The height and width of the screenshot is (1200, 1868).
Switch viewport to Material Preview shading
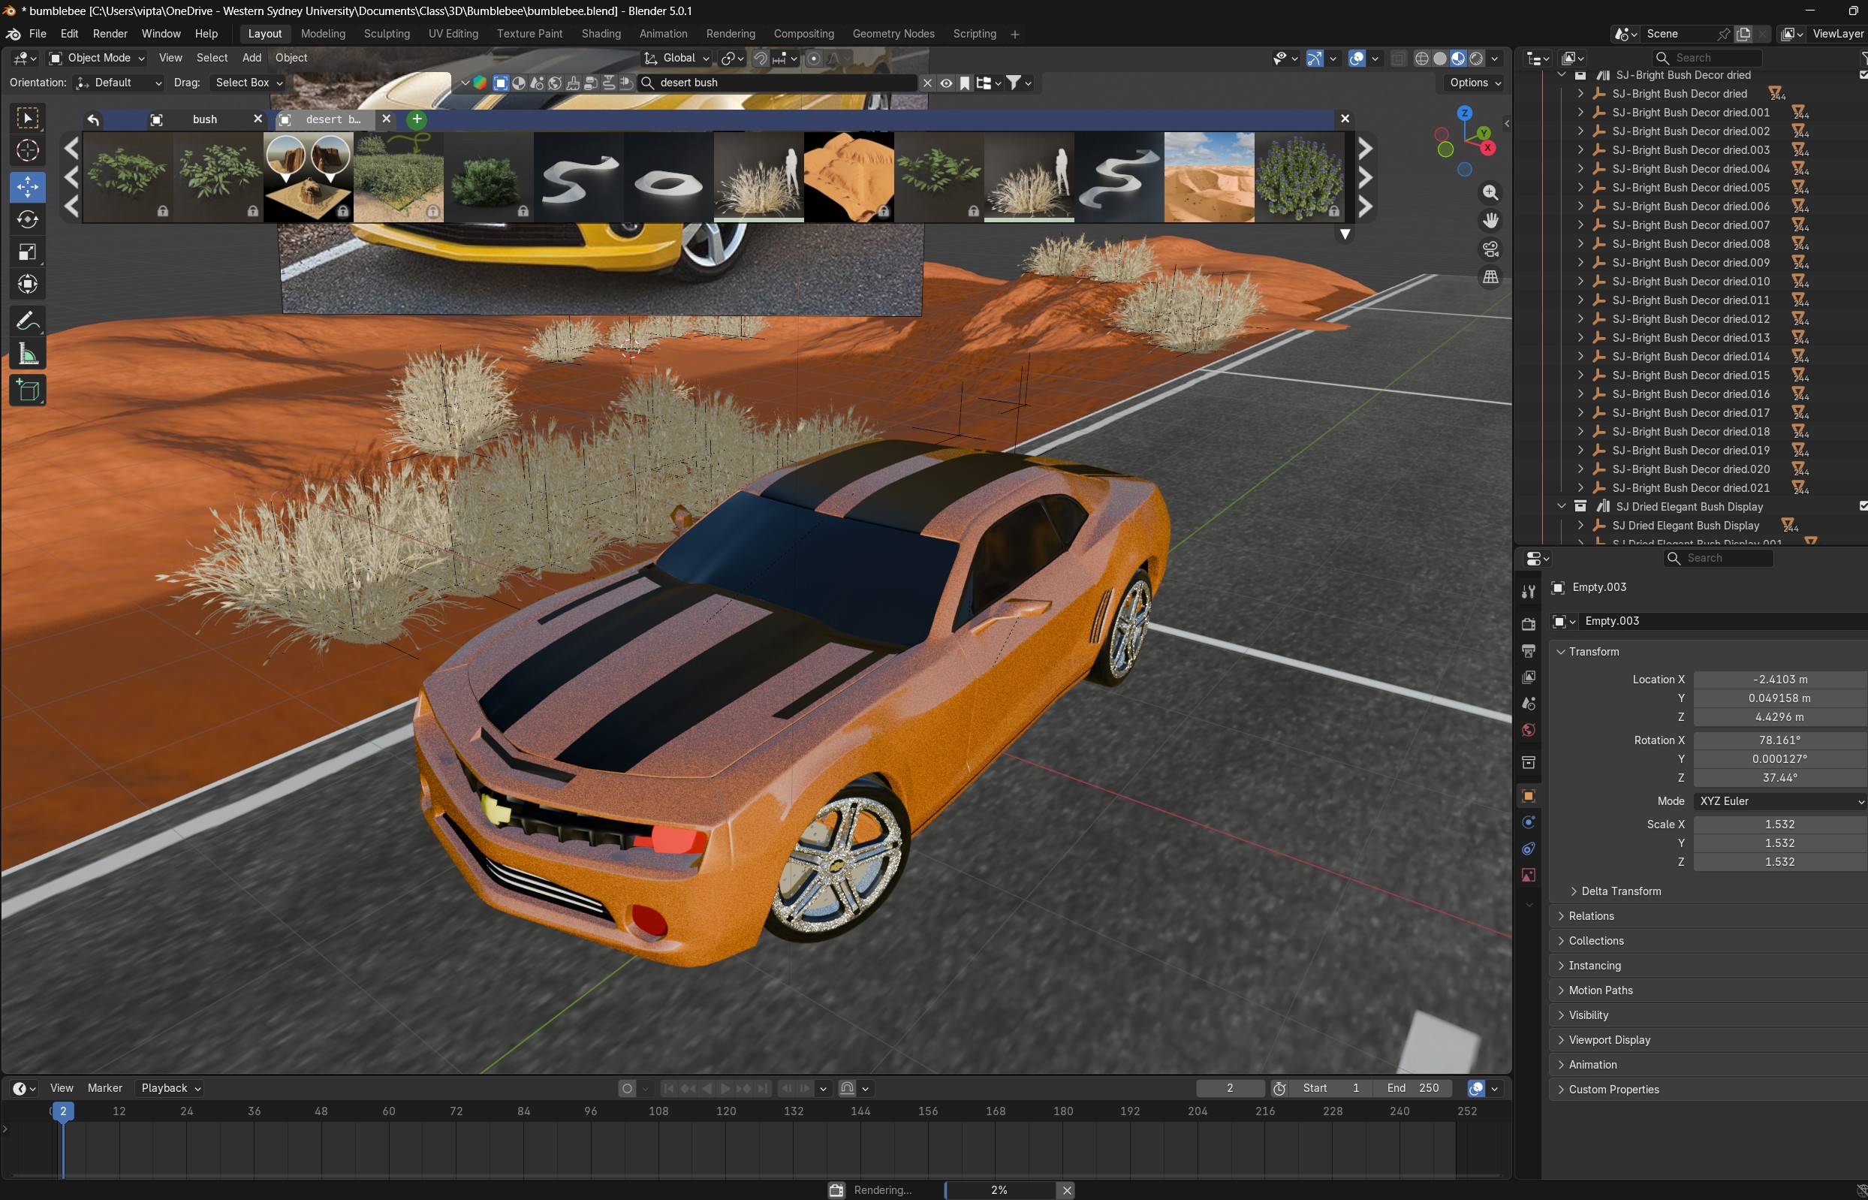(x=1457, y=59)
